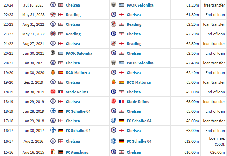Click the Loan fee €500k entry
The height and width of the screenshot is (156, 227).
pos(217,142)
